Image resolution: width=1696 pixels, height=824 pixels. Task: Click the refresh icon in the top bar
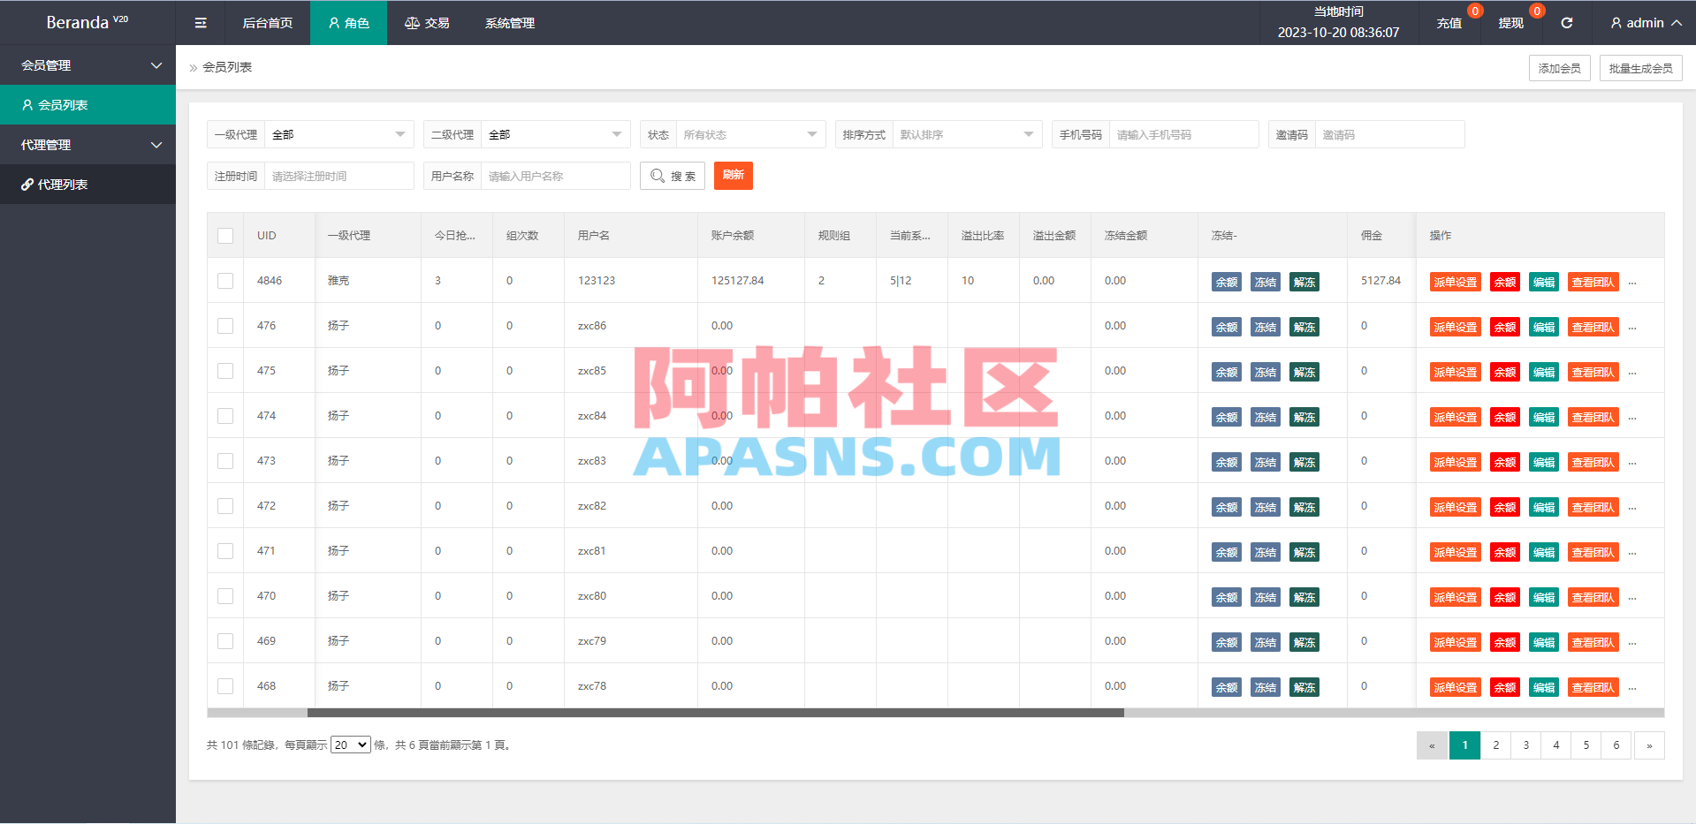click(x=1568, y=22)
